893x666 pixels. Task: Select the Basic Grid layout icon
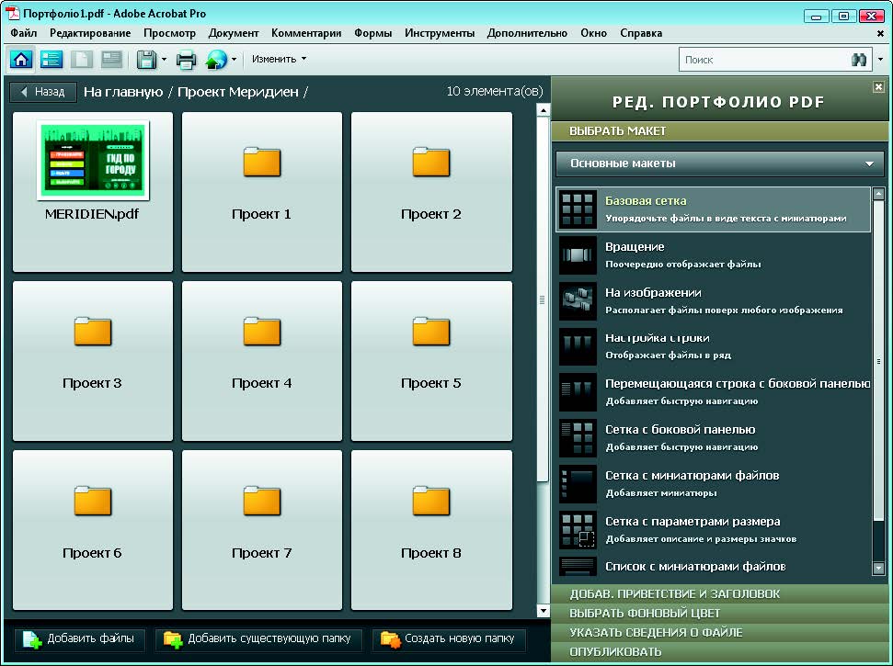point(578,209)
